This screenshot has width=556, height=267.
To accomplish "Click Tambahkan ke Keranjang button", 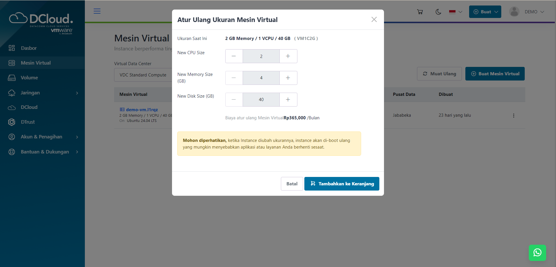I will click(342, 184).
